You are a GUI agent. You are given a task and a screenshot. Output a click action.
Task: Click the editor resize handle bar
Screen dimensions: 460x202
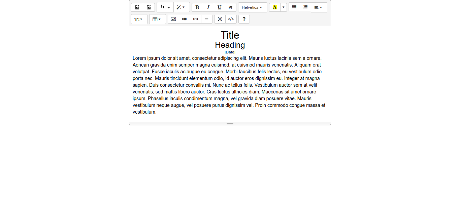point(230,123)
